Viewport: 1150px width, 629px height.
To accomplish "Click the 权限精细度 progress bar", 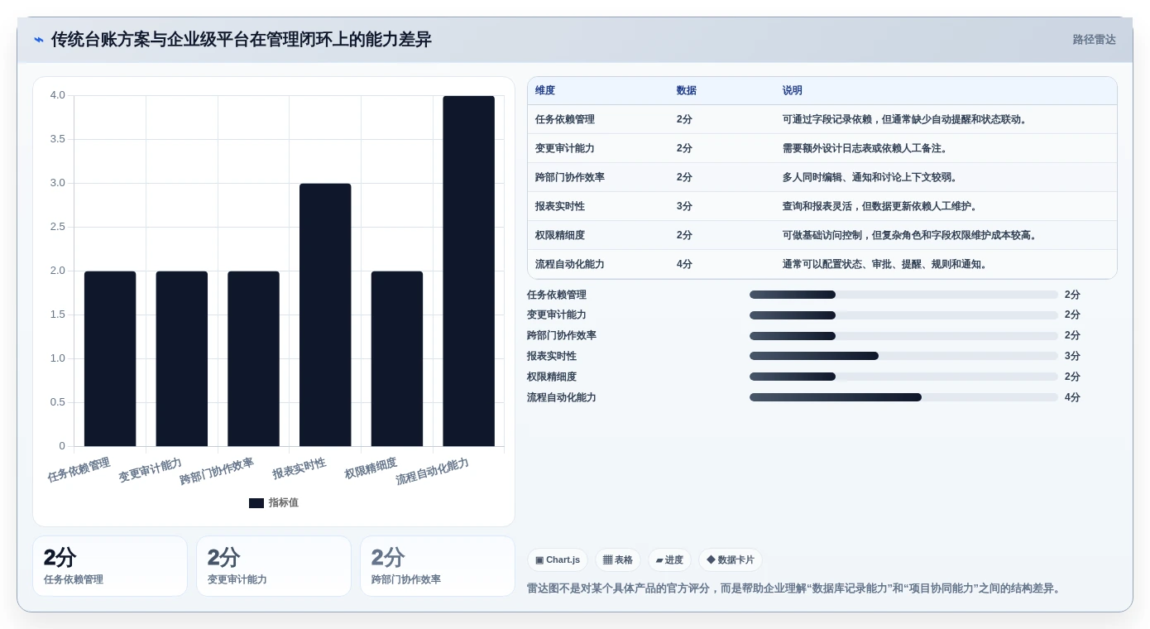I will coord(903,377).
